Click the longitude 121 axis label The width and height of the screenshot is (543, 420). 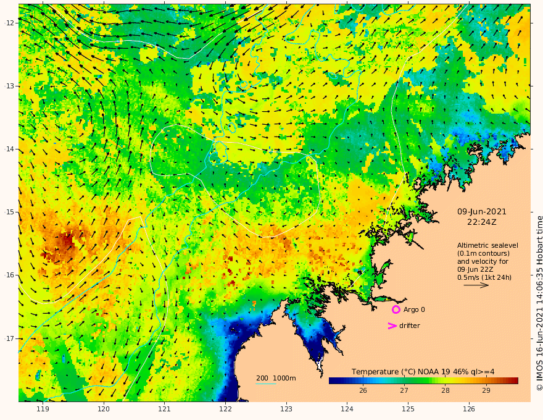point(165,409)
